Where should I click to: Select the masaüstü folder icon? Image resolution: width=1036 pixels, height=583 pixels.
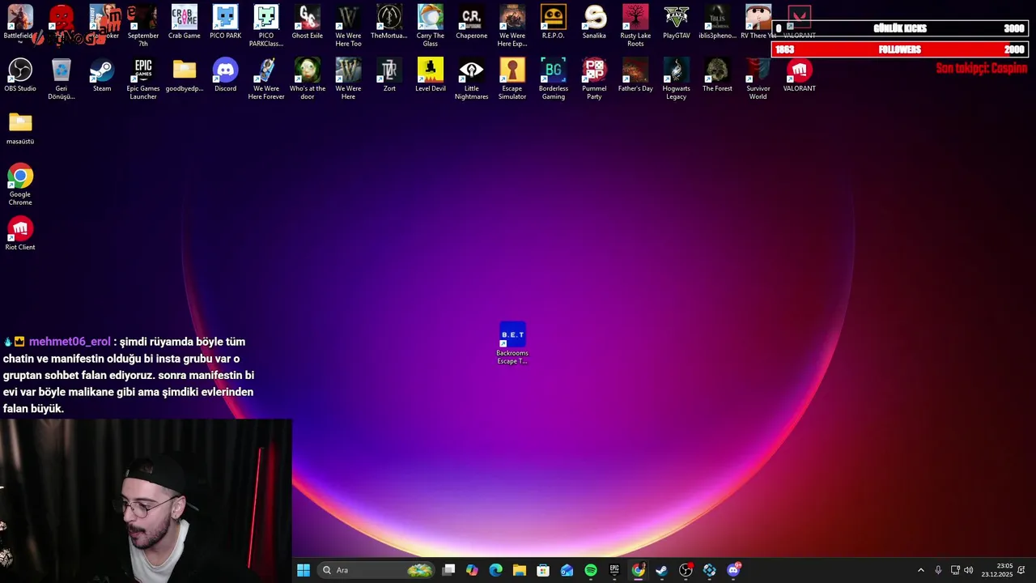pyautogui.click(x=20, y=128)
